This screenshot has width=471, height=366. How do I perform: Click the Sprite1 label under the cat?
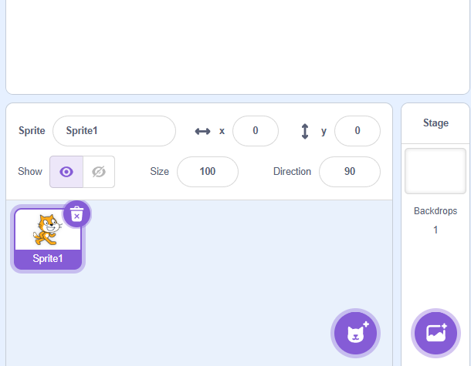[x=48, y=258]
